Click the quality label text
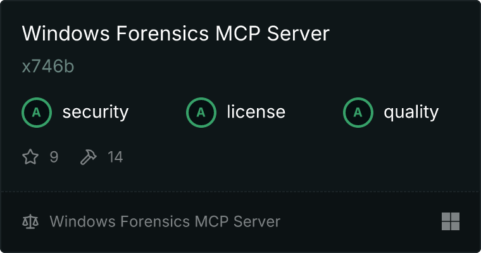 coord(411,113)
